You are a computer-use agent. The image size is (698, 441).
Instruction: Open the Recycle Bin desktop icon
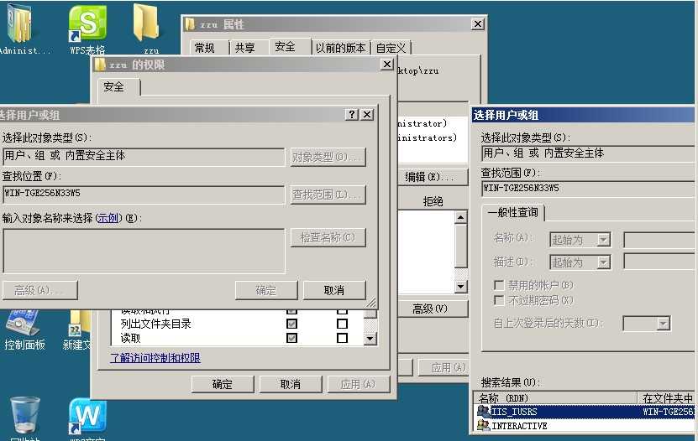coord(25,416)
